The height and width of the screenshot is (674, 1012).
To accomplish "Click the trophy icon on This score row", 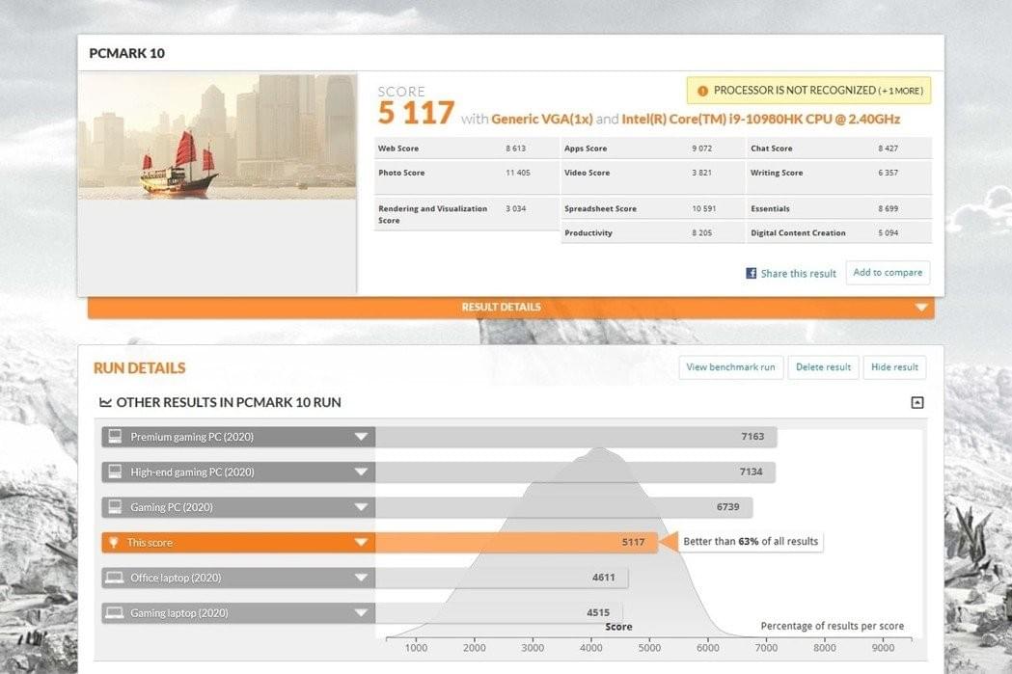I will pyautogui.click(x=114, y=543).
